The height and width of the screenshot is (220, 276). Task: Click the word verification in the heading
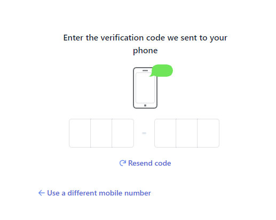click(122, 38)
